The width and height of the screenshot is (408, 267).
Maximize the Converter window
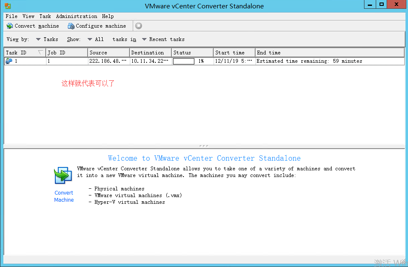click(x=382, y=5)
